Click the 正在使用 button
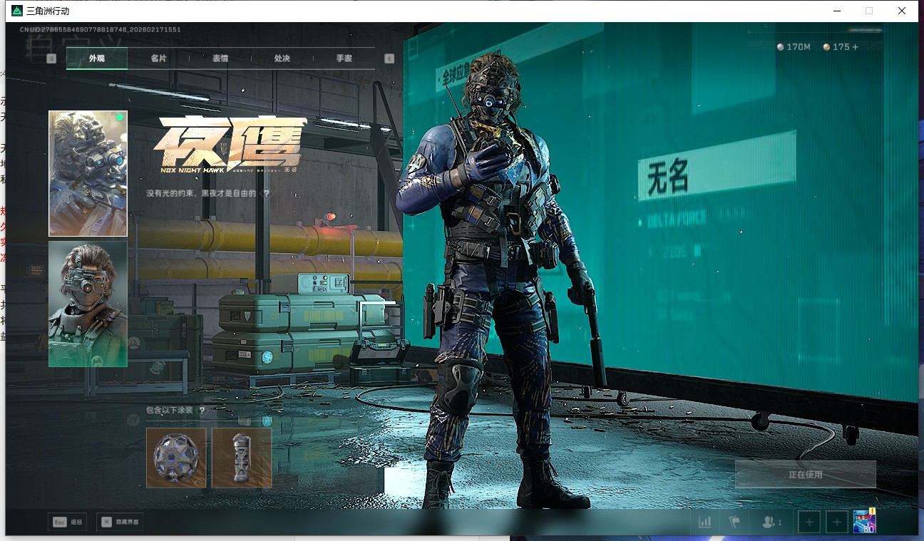This screenshot has width=924, height=541. click(805, 474)
